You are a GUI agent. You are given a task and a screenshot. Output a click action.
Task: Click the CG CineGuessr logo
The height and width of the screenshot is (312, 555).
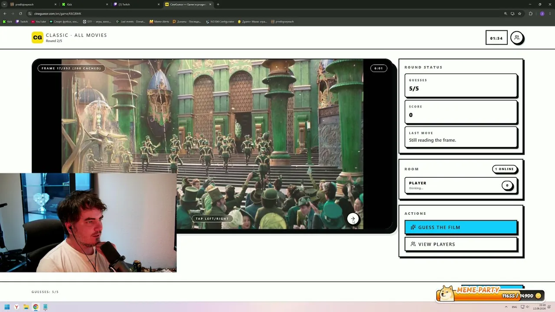37,38
